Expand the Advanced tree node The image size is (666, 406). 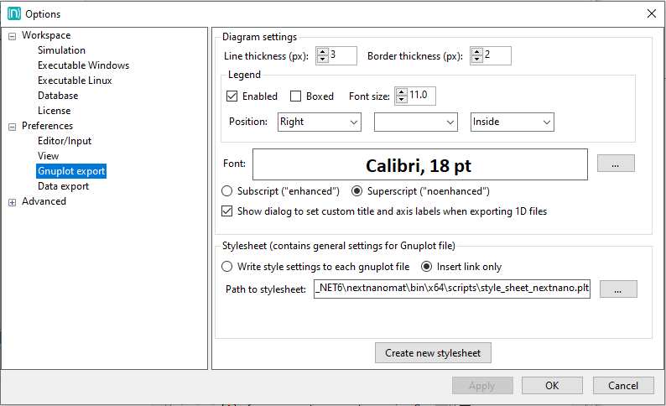click(x=13, y=202)
